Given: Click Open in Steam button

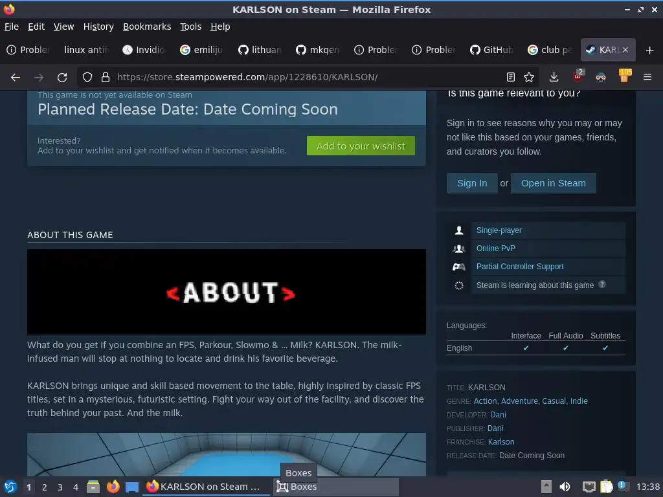Looking at the screenshot, I should 553,183.
